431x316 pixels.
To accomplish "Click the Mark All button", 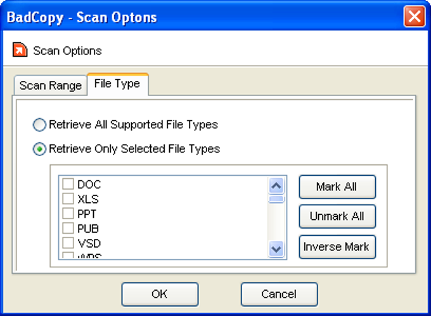I will coord(337,187).
